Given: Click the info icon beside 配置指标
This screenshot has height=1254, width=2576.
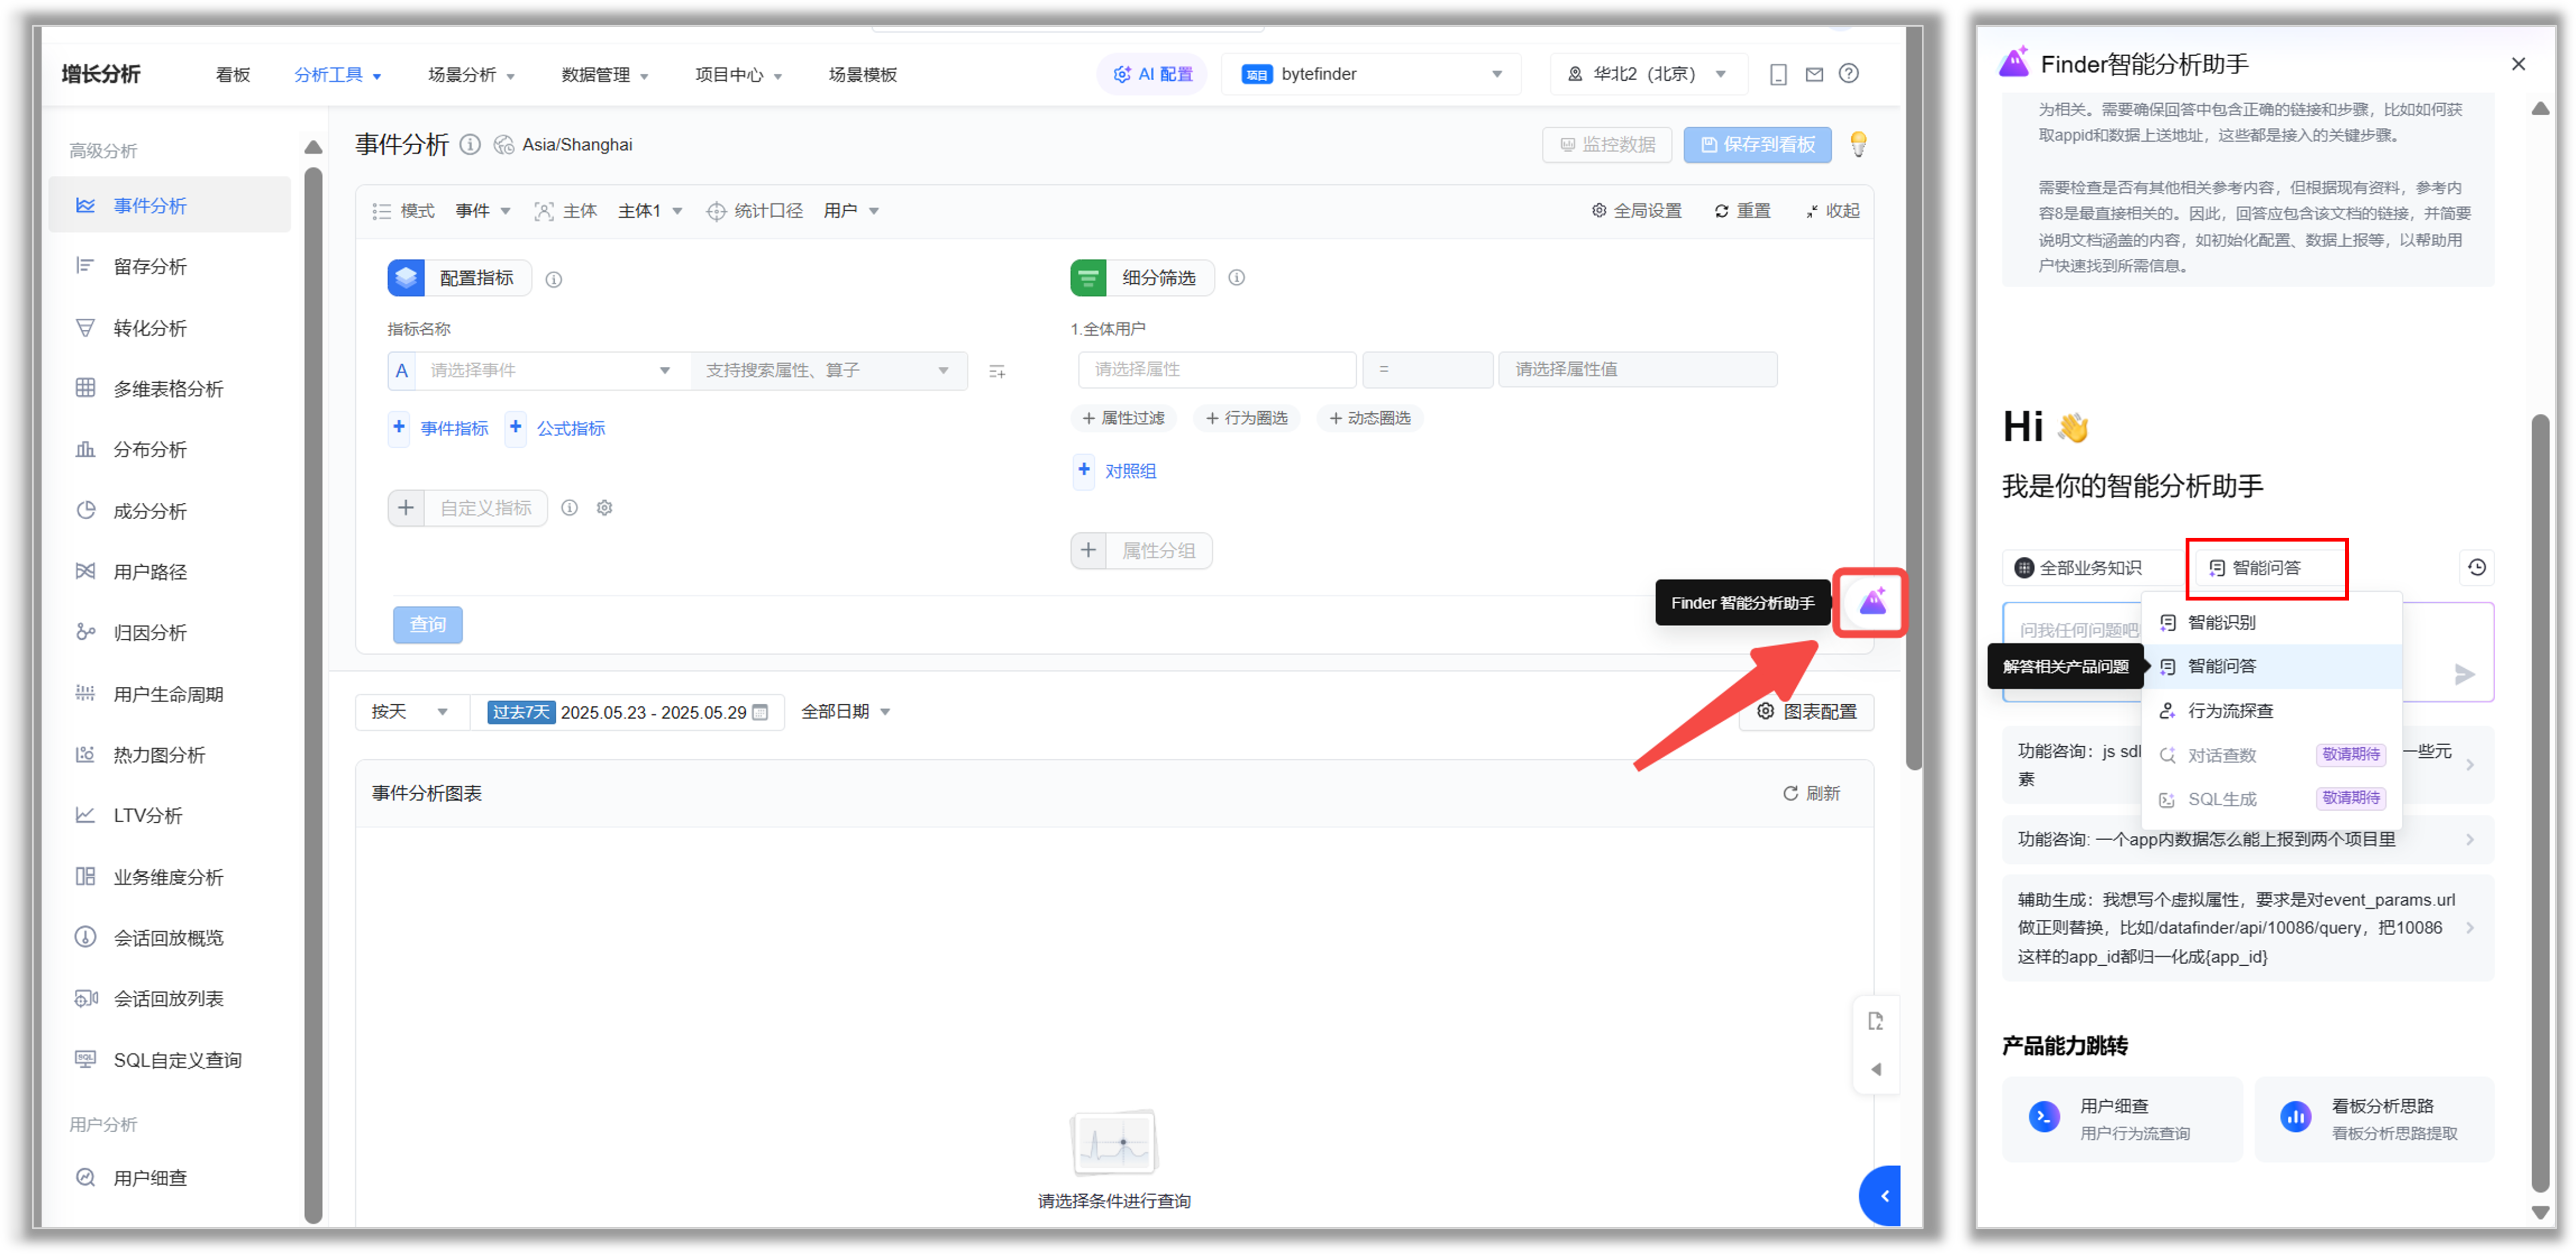Looking at the screenshot, I should 554,279.
